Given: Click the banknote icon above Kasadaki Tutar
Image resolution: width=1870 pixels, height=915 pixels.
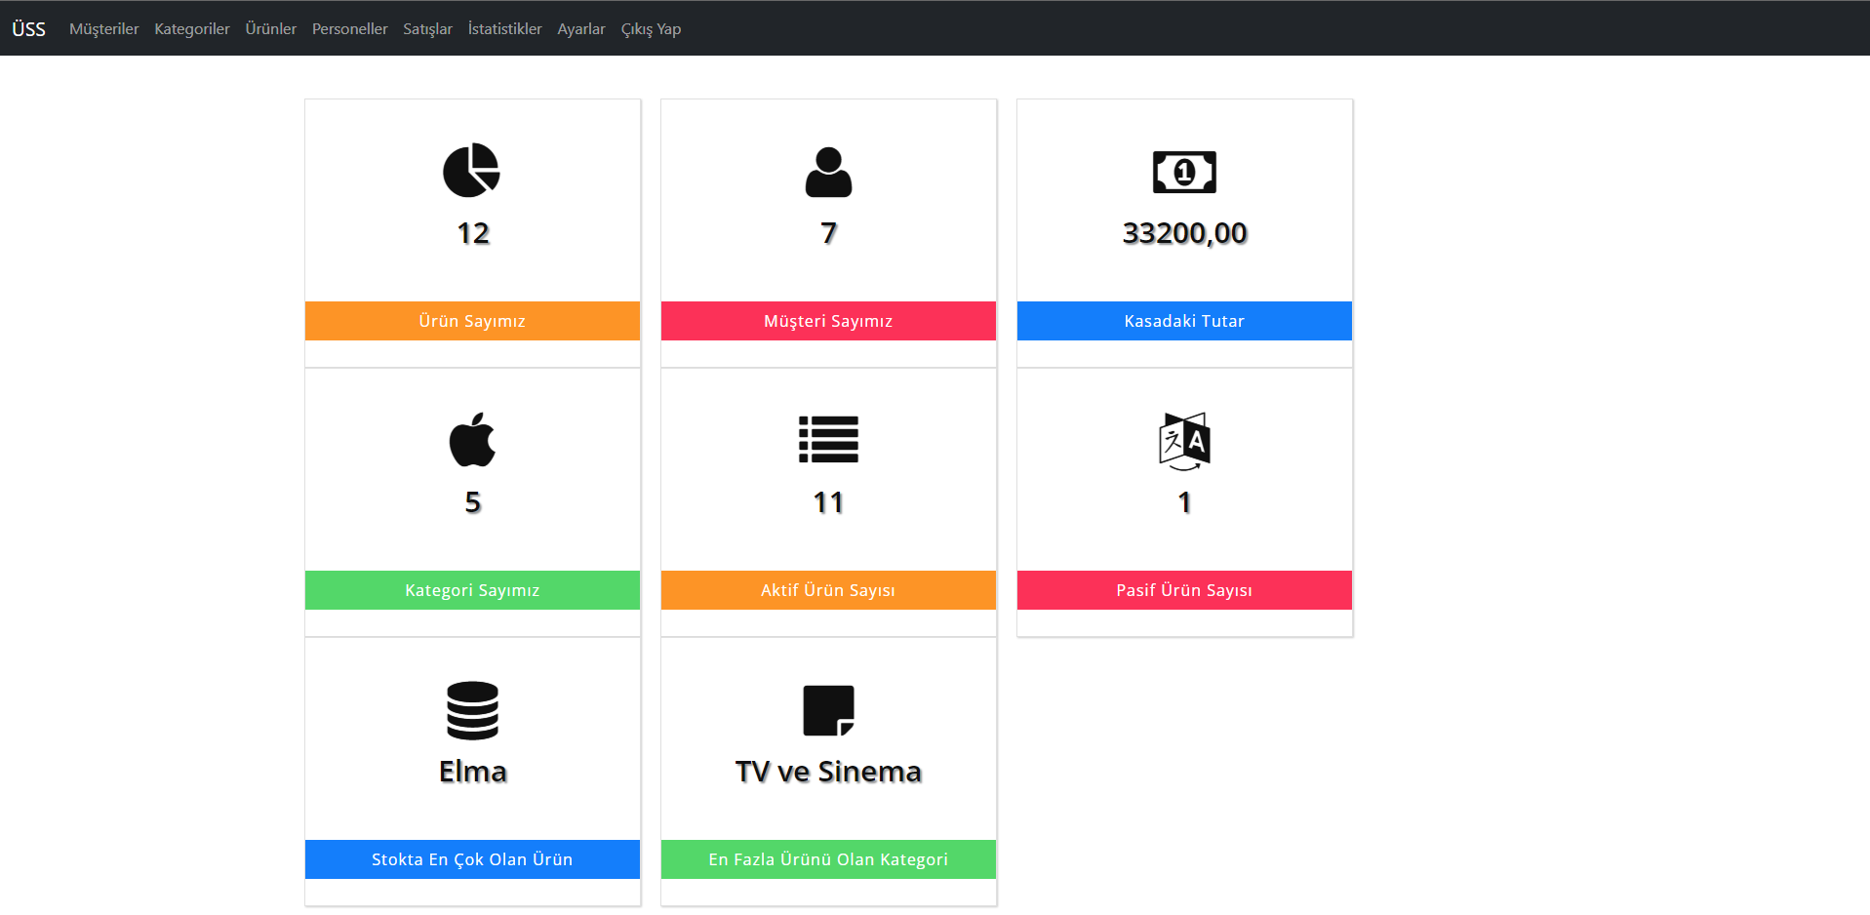Looking at the screenshot, I should coord(1183,170).
